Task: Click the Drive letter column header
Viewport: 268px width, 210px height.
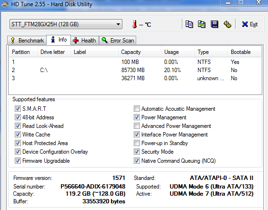Action: point(54,52)
